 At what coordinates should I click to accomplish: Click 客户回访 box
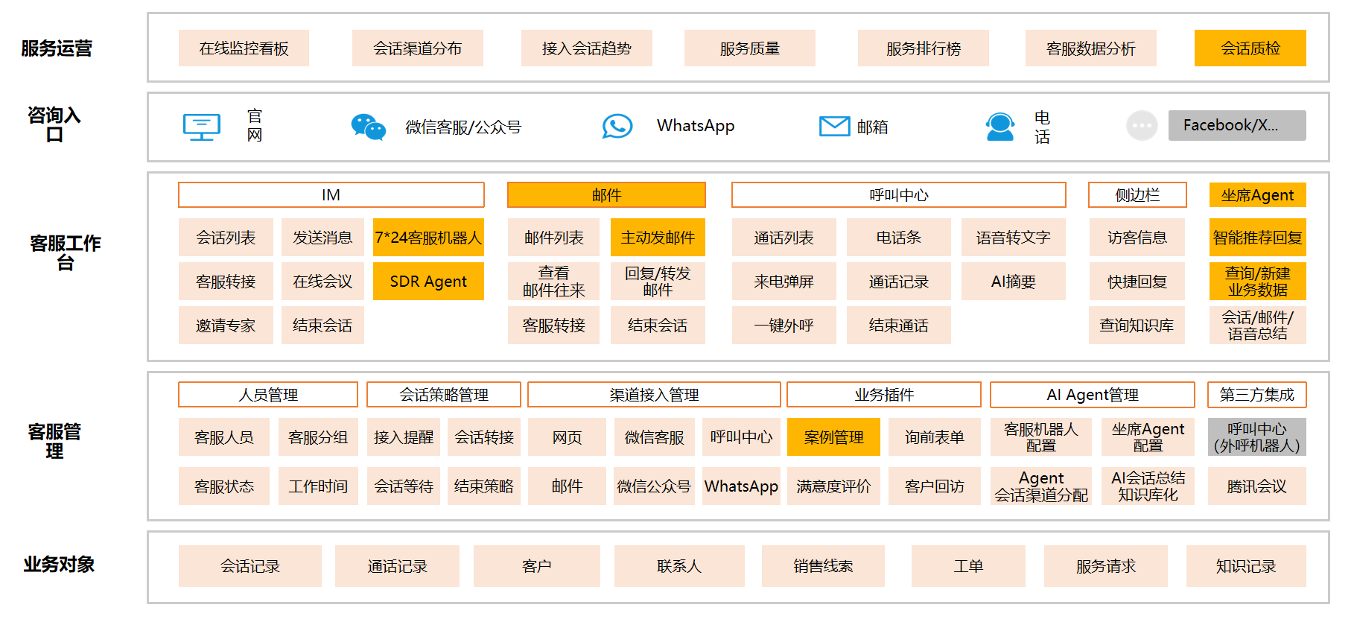[935, 486]
